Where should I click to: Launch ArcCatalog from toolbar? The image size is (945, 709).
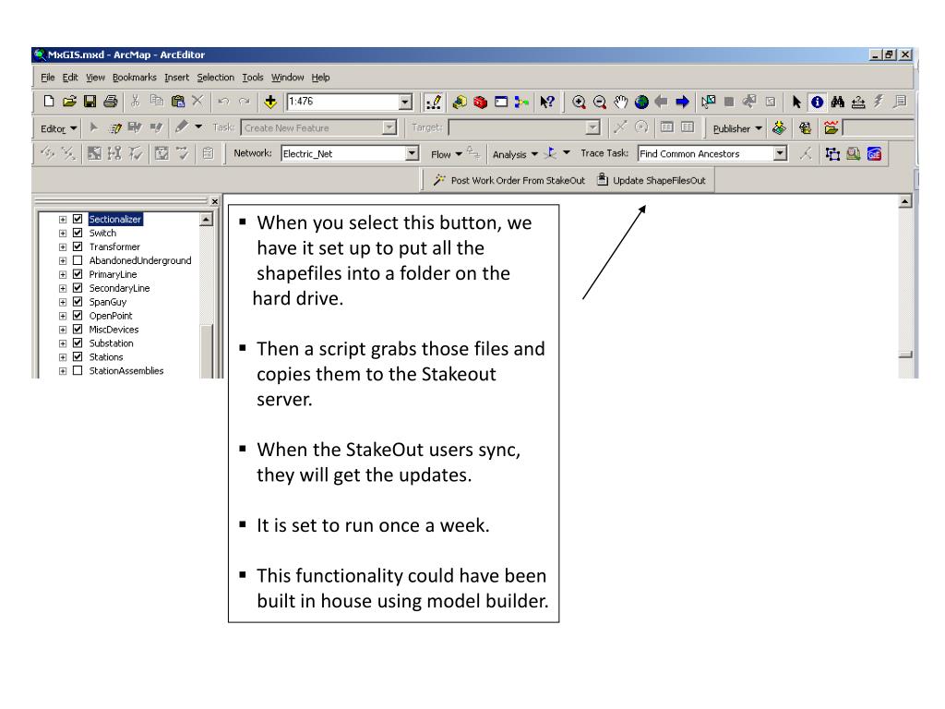pos(460,102)
